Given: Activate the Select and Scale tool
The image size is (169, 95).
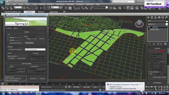Looking at the screenshot, I should (x=49, y=8).
